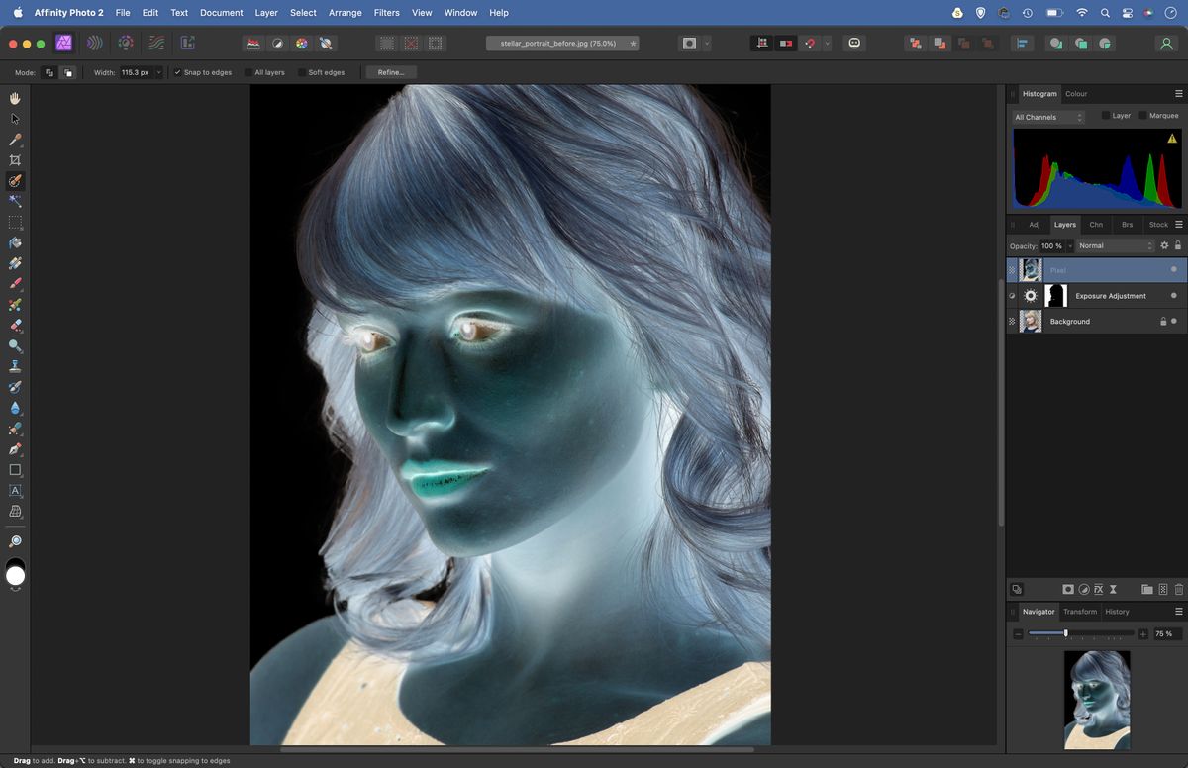Switch to the Chn tab
1188x768 pixels.
click(1096, 224)
